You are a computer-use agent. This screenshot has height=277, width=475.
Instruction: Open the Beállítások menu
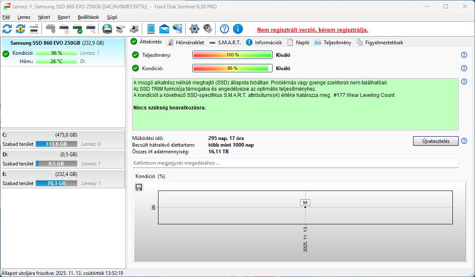pos(88,17)
